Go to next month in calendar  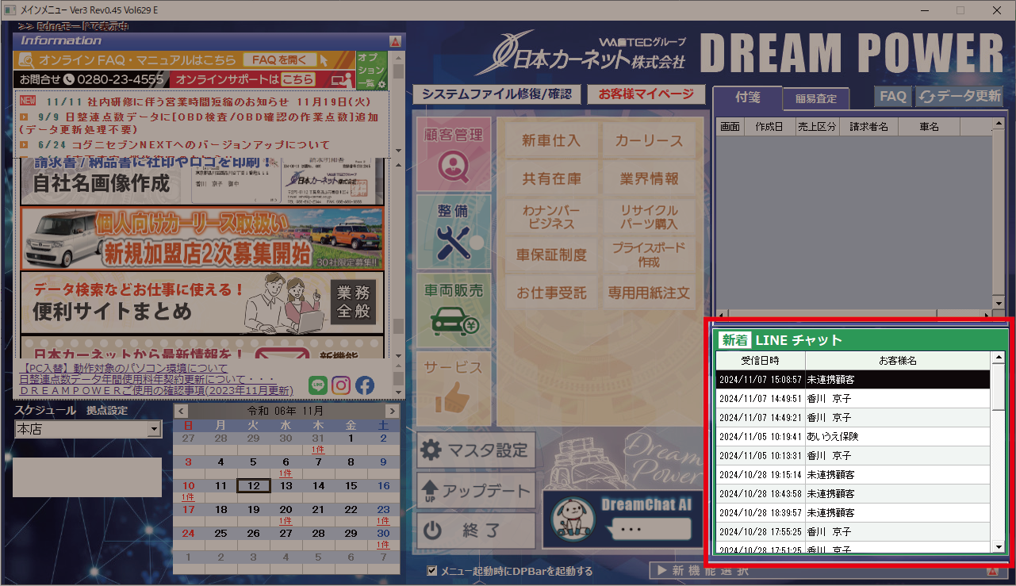point(392,411)
